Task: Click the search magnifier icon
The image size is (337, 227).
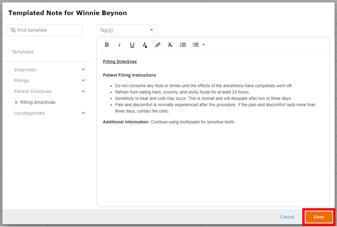Action: 13,30
